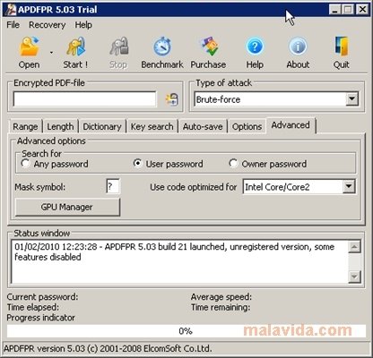Screen dimensions: 373x358
Task: Select Owner password radio button
Action: pyautogui.click(x=233, y=164)
